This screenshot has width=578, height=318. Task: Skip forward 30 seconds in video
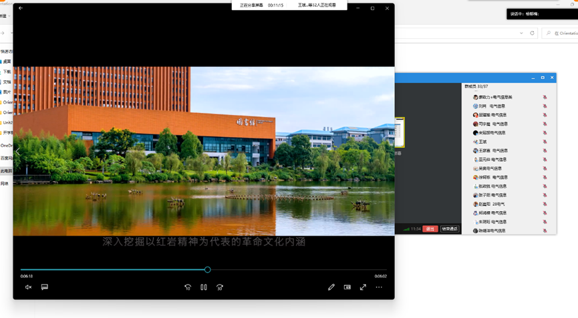click(x=220, y=287)
